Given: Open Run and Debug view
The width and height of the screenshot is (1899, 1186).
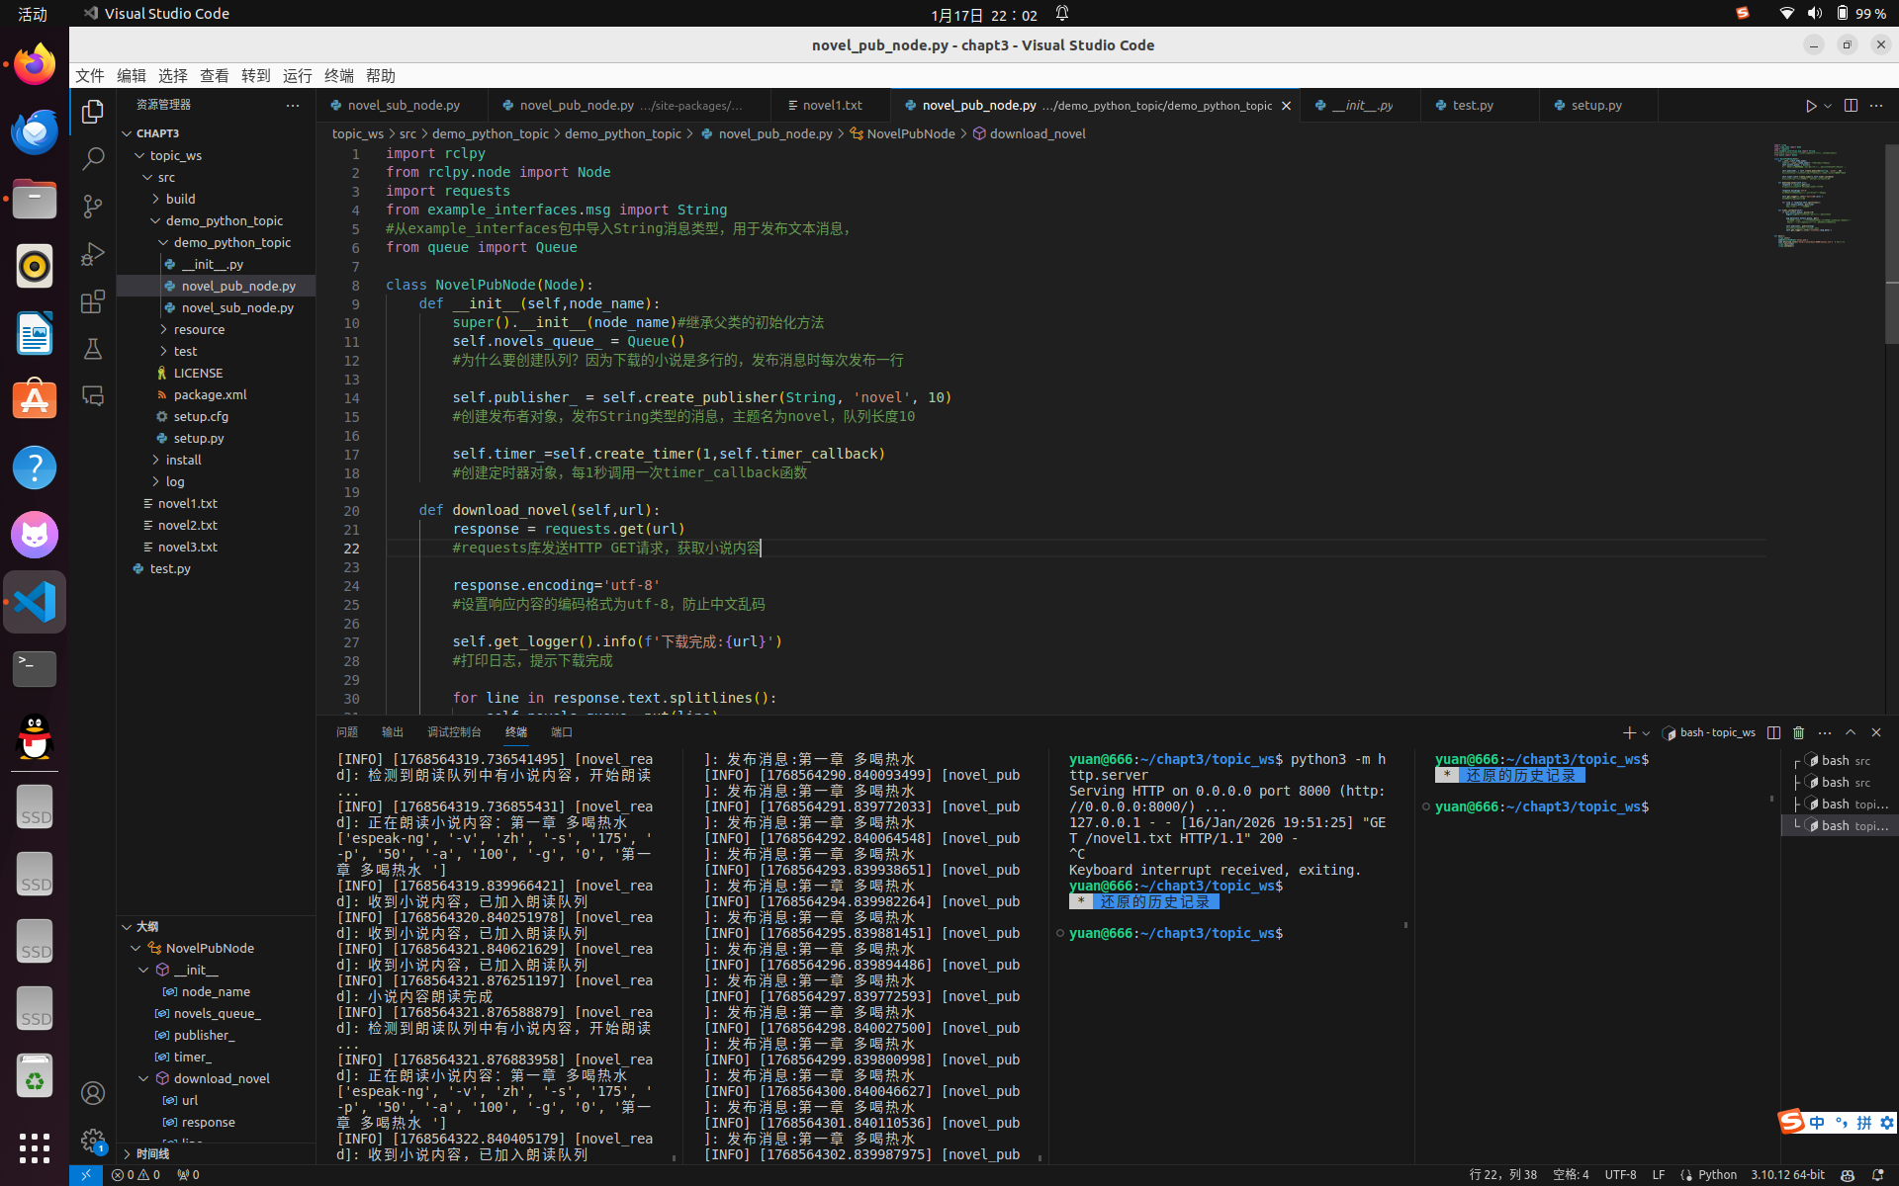Looking at the screenshot, I should [x=93, y=254].
